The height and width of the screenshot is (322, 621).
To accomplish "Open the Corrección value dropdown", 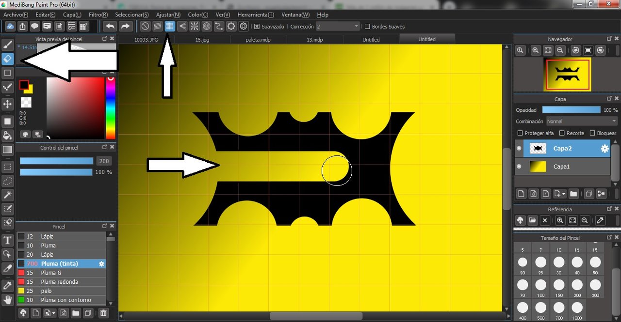I will click(338, 27).
